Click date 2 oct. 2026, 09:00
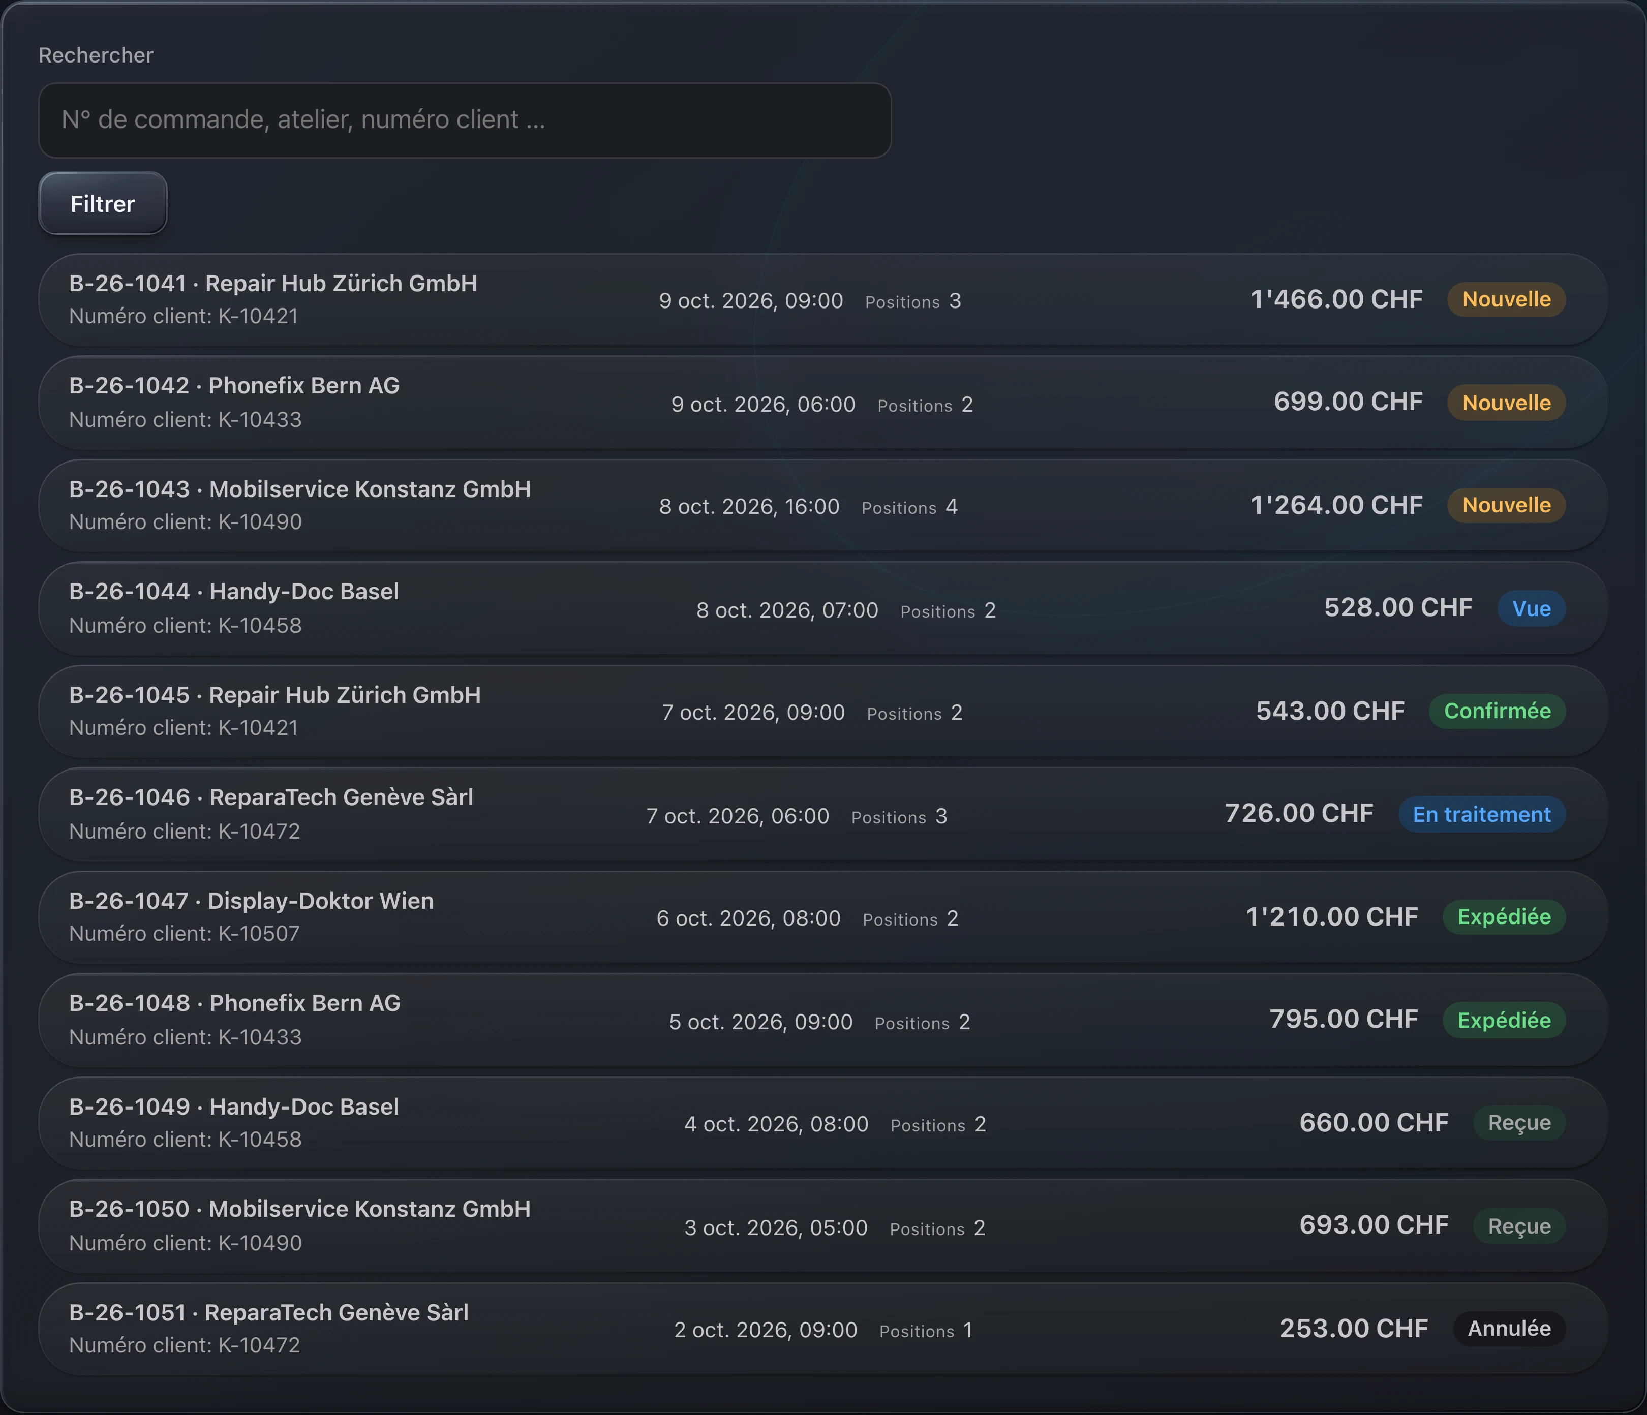1647x1415 pixels. tap(766, 1331)
